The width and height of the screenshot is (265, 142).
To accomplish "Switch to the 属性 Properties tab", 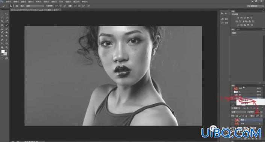I will (x=233, y=30).
